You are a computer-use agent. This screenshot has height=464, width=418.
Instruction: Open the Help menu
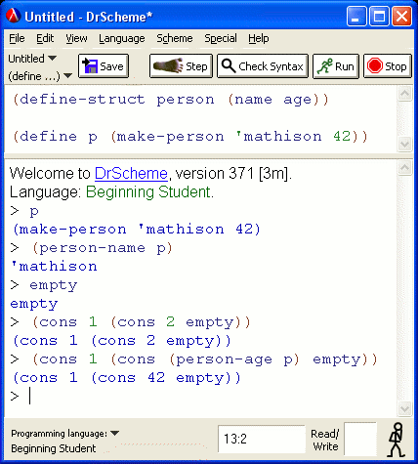tap(259, 38)
